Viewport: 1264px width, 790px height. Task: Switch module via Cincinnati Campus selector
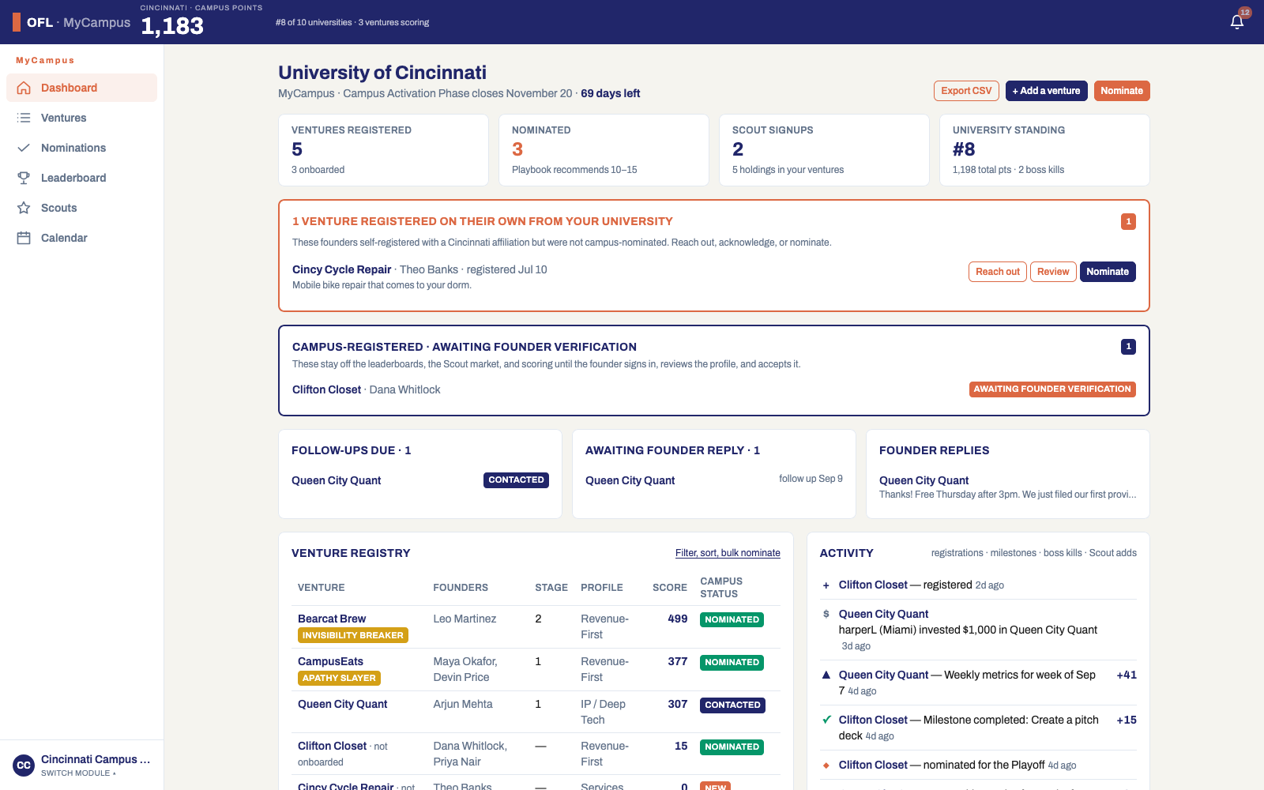(81, 765)
